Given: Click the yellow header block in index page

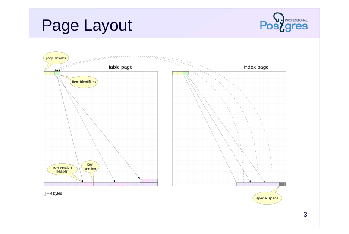Looking at the screenshot, I should [x=178, y=74].
